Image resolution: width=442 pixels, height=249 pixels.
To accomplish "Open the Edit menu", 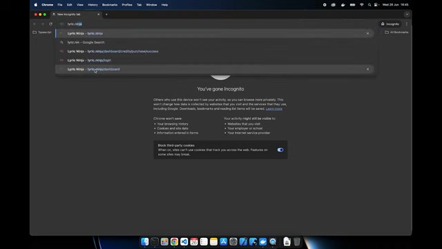I will pos(69,5).
